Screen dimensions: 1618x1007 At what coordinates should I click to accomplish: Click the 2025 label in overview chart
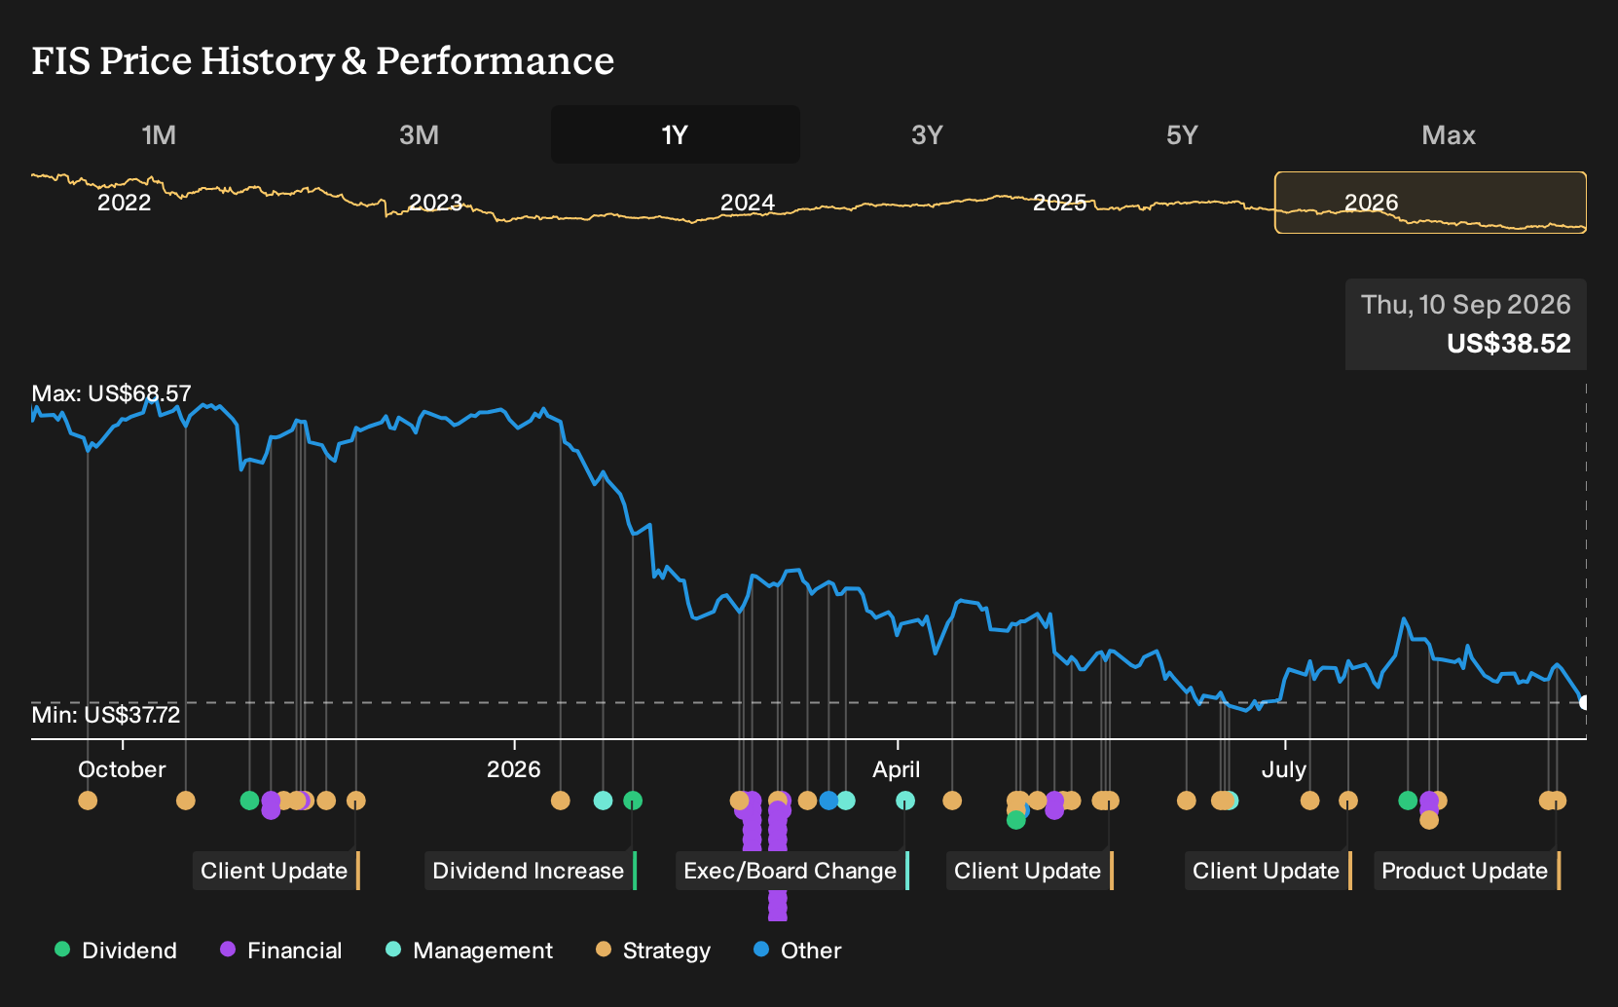(1059, 203)
